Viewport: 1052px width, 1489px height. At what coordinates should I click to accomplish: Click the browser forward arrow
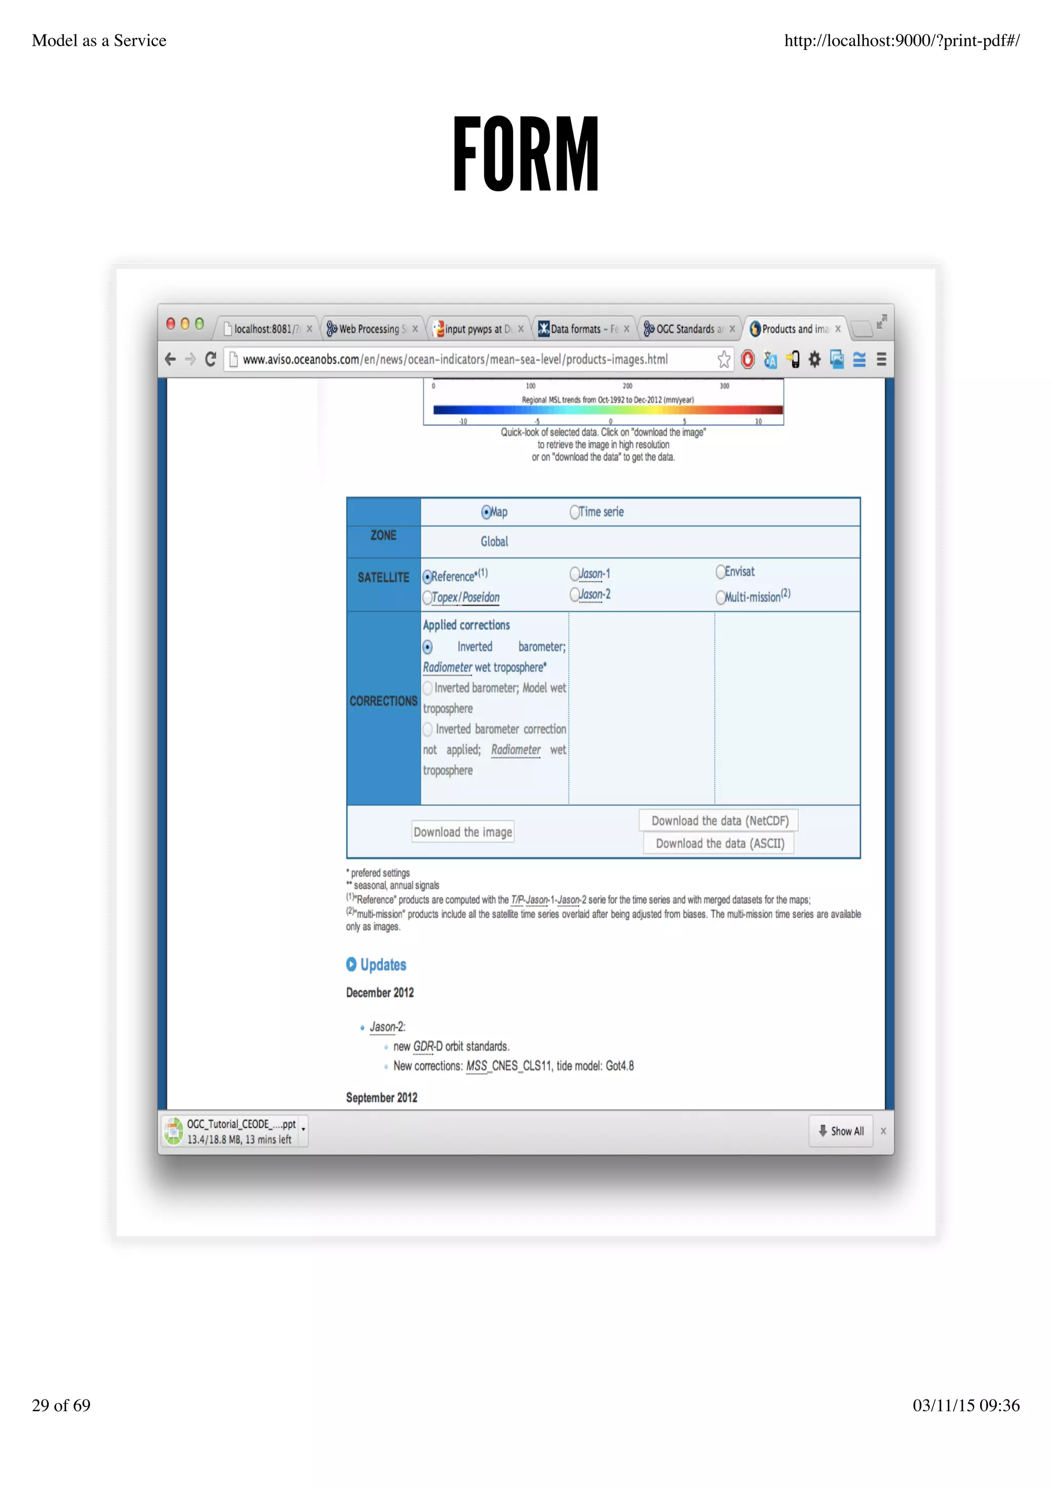(190, 359)
